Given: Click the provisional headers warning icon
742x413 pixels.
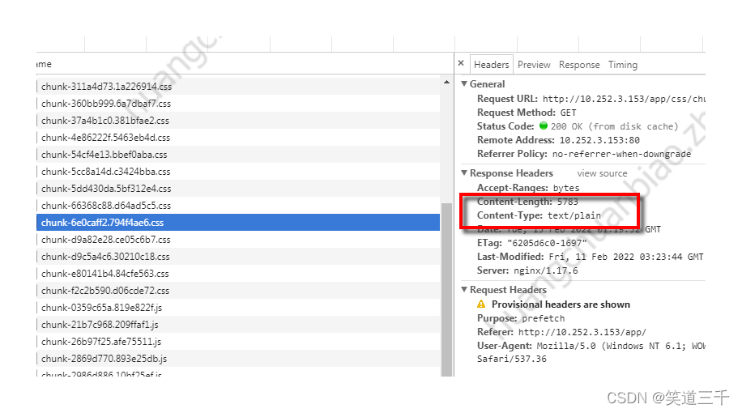Looking at the screenshot, I should (481, 304).
